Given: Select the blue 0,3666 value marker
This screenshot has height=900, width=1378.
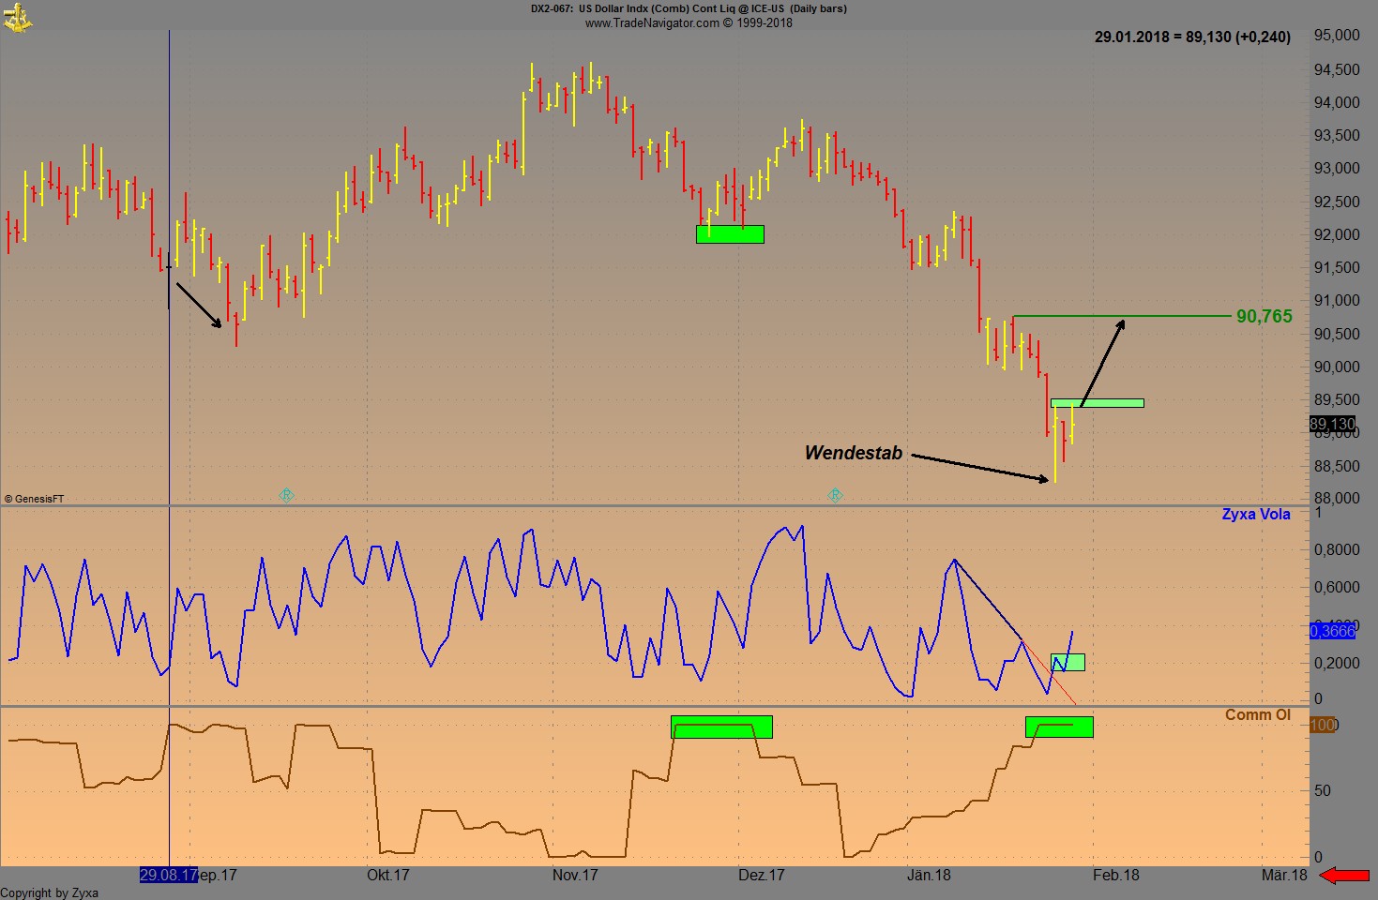Looking at the screenshot, I should pyautogui.click(x=1333, y=632).
